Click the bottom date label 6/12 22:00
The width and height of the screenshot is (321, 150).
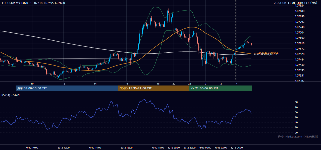[x=190, y=148]
